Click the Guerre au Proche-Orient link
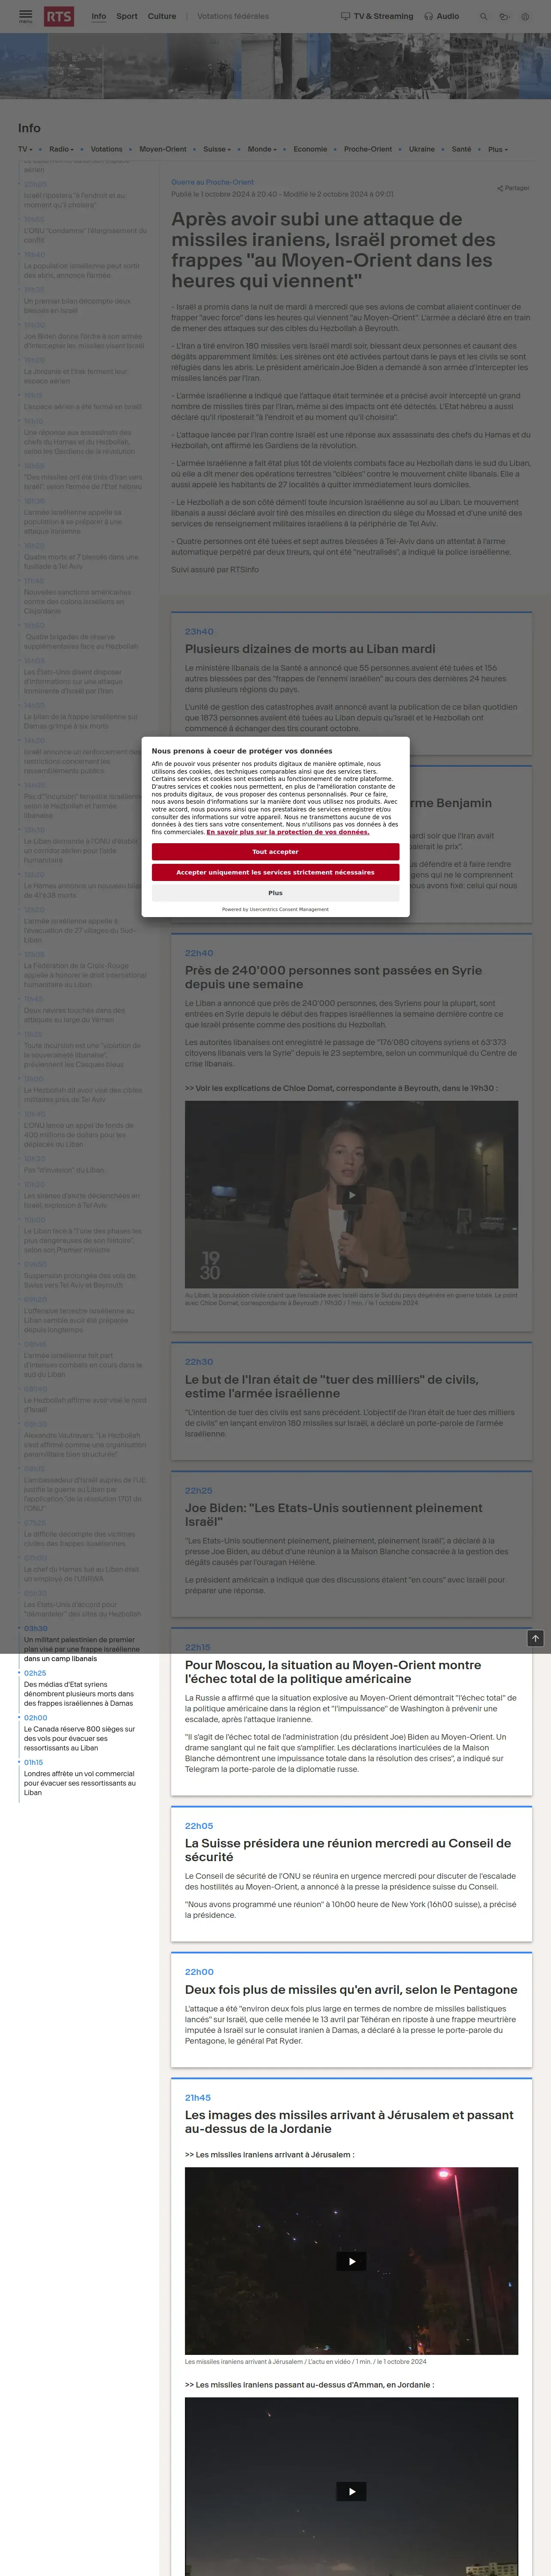The width and height of the screenshot is (551, 2576). click(212, 182)
